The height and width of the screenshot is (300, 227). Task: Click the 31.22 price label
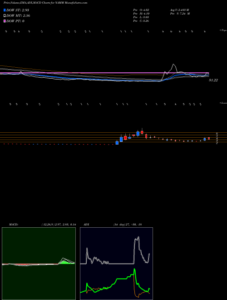pyautogui.click(x=213, y=80)
